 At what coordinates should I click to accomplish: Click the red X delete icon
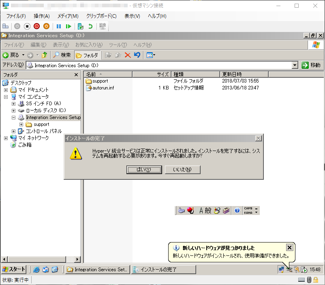pos(128,55)
